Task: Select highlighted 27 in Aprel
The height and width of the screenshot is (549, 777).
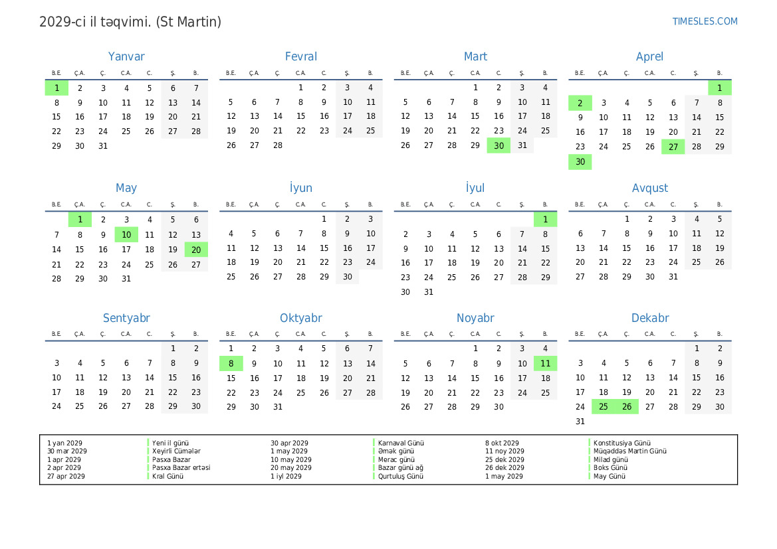Action: click(673, 147)
